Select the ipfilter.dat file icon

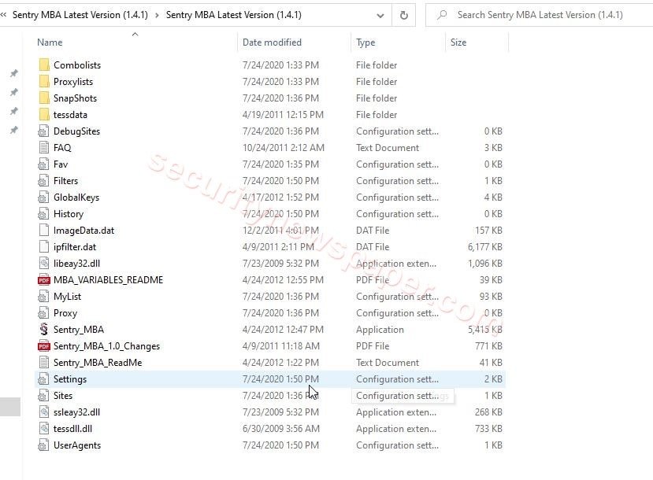click(44, 246)
